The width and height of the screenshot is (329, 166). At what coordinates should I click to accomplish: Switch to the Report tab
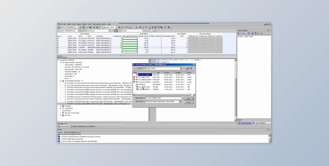click(x=65, y=57)
